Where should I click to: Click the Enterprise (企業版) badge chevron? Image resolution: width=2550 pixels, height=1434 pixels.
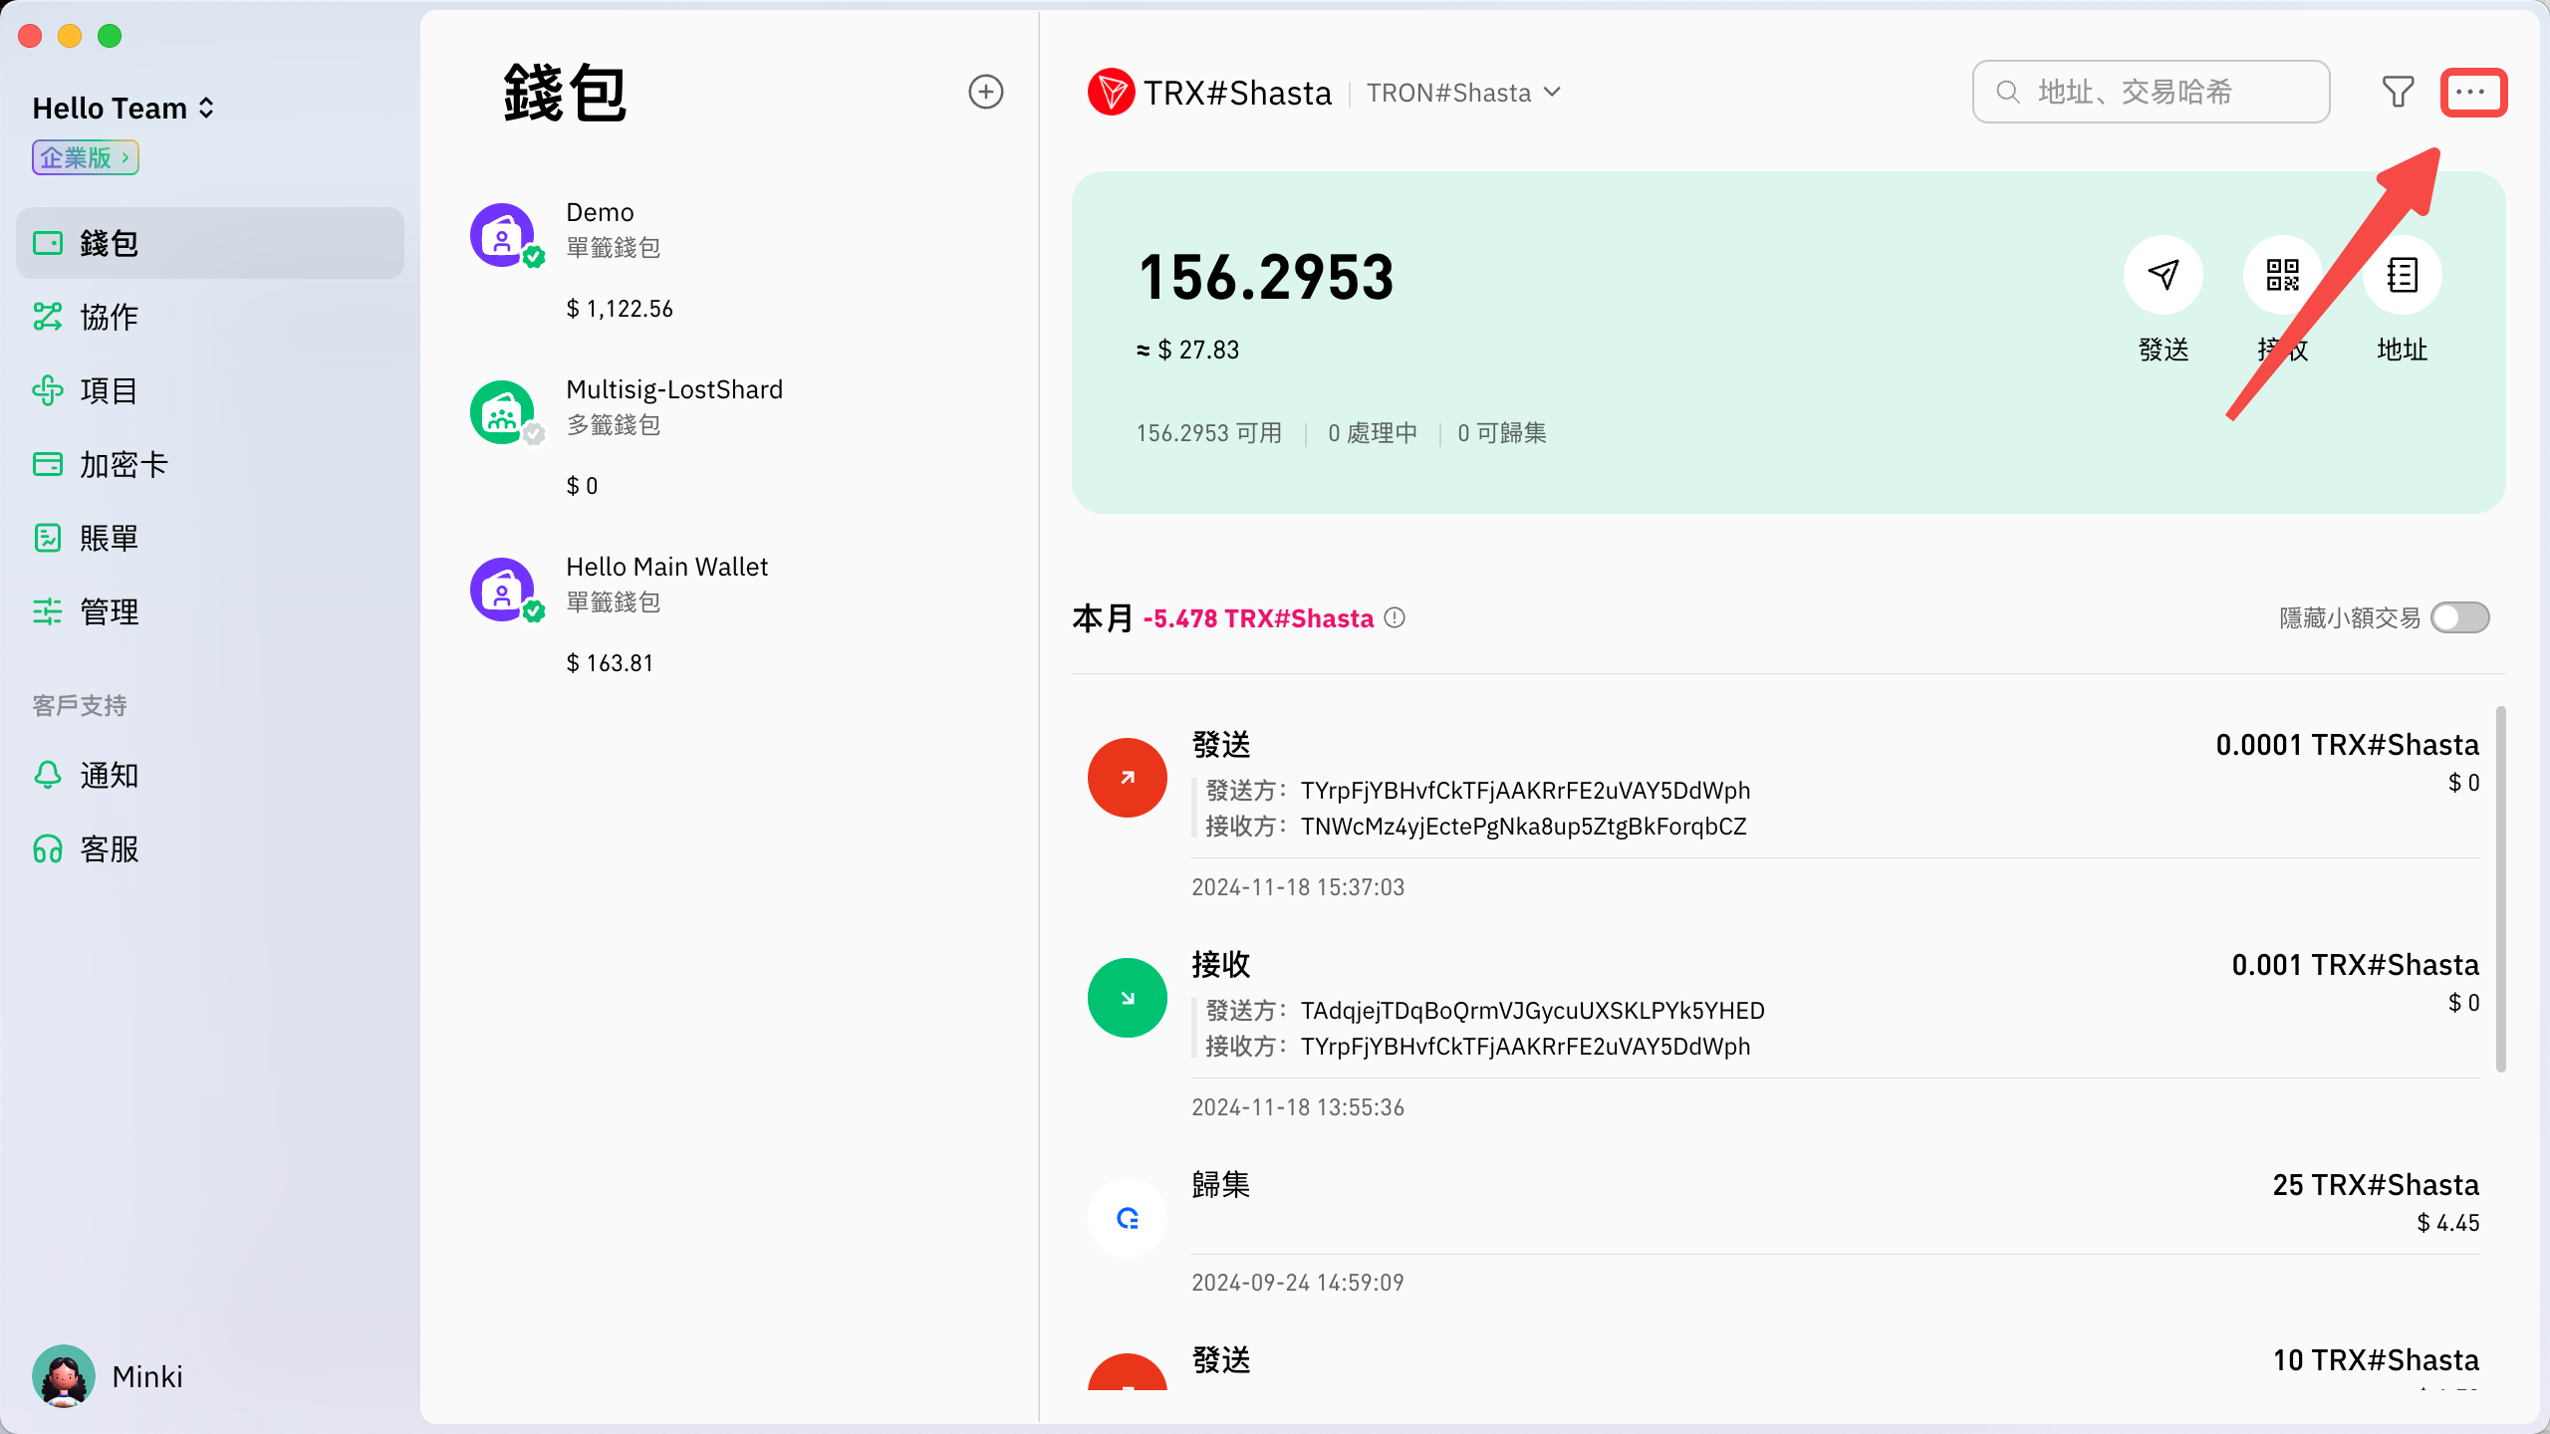[x=126, y=157]
